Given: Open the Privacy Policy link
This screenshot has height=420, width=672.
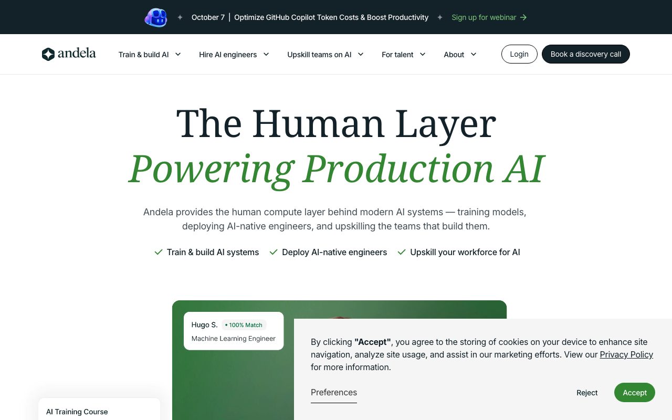Looking at the screenshot, I should click(626, 354).
